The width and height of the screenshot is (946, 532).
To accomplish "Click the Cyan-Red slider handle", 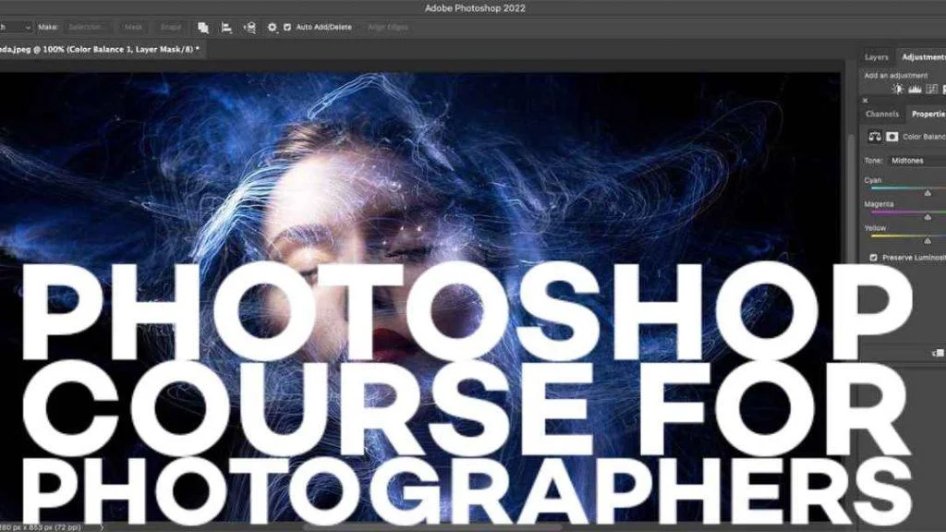I will [928, 193].
